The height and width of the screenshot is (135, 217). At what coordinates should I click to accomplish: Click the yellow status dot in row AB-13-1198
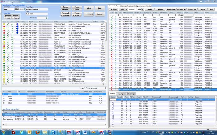(4, 24)
